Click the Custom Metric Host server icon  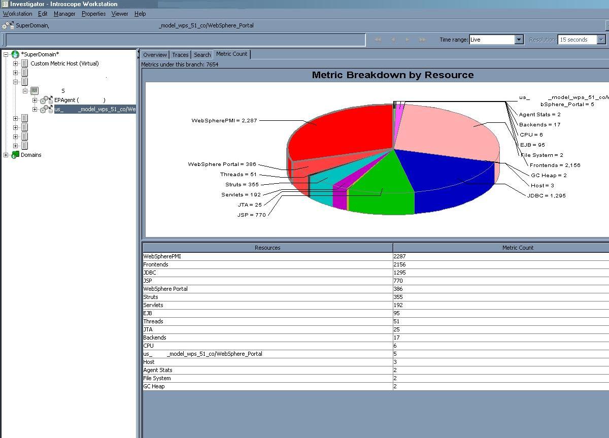tap(24, 63)
